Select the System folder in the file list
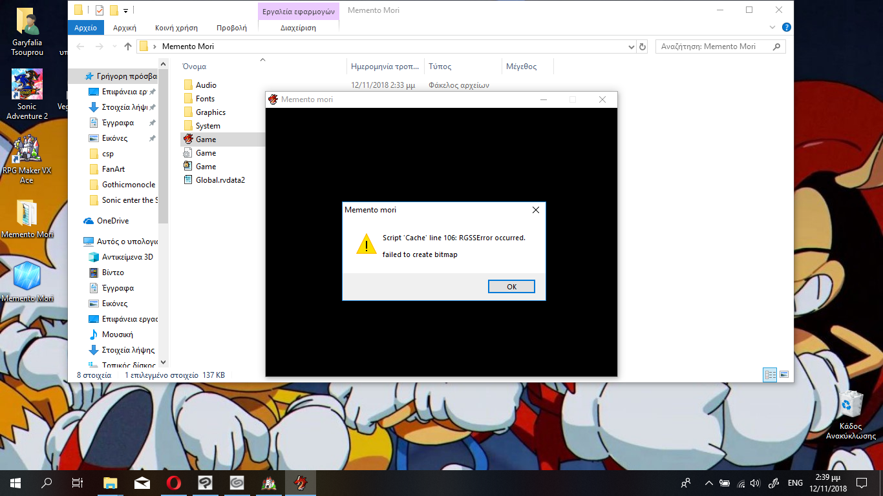Viewport: 883px width, 496px height. [208, 126]
